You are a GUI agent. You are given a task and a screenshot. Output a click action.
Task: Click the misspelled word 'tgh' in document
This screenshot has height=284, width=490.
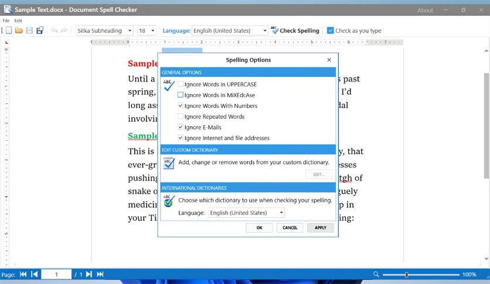pyautogui.click(x=345, y=178)
